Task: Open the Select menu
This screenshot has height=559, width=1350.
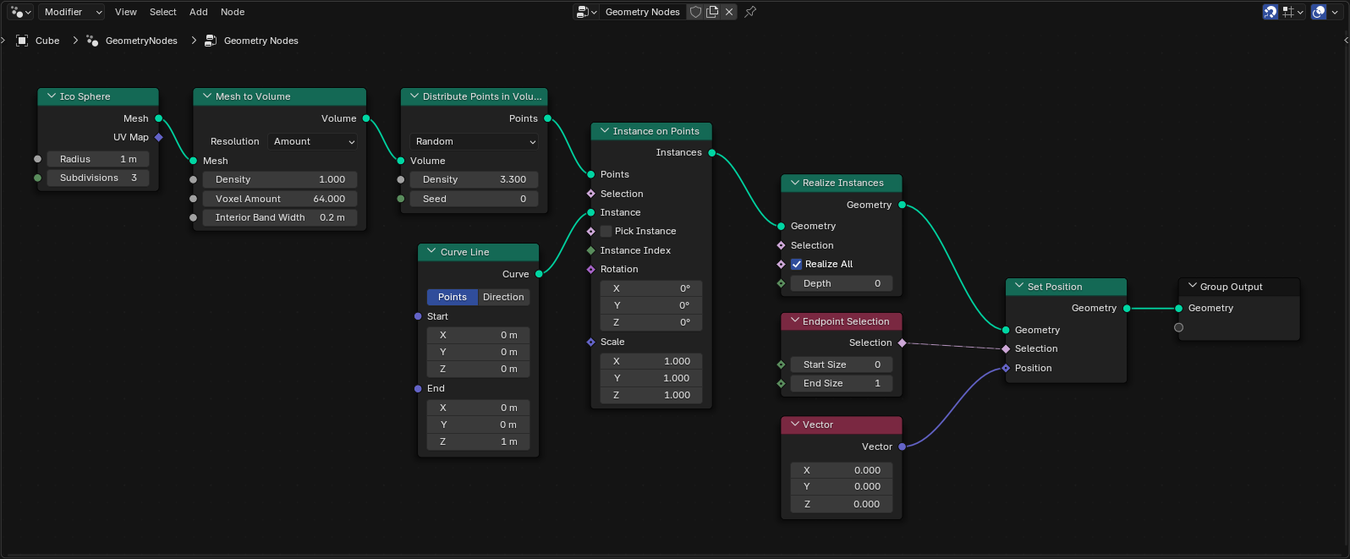Action: tap(163, 12)
